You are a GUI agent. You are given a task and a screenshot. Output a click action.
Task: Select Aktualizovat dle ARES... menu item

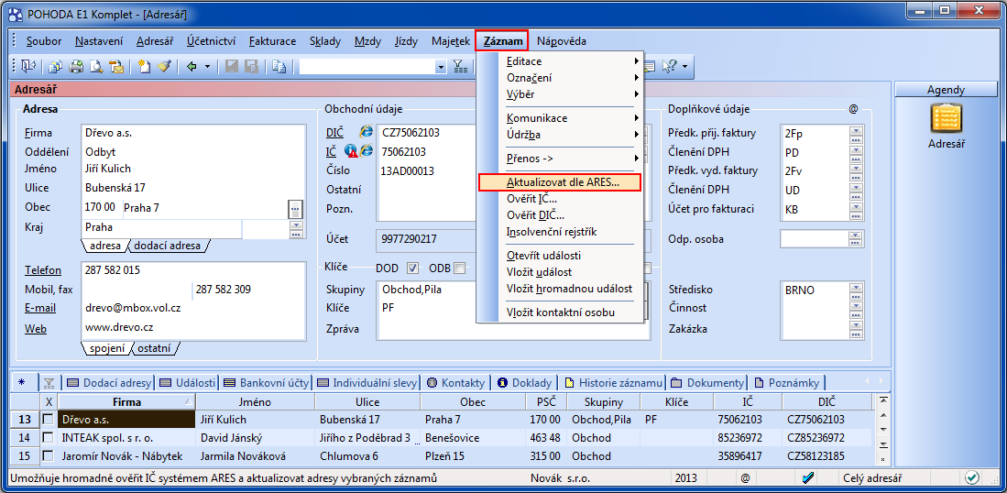pyautogui.click(x=559, y=182)
